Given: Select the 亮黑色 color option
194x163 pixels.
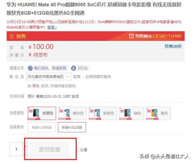Looking at the screenshot, I should pyautogui.click(x=42, y=113).
